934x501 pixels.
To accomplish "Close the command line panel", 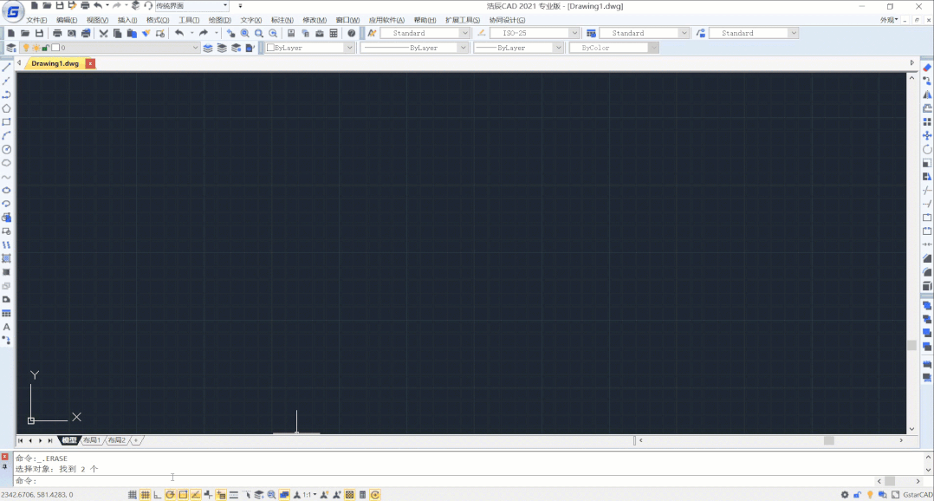I will coord(5,457).
